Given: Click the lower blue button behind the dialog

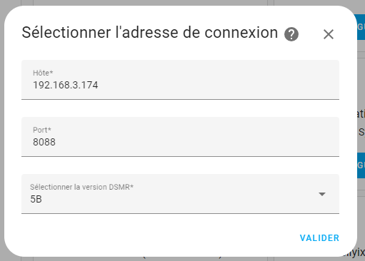Looking at the screenshot, I should click(361, 165).
